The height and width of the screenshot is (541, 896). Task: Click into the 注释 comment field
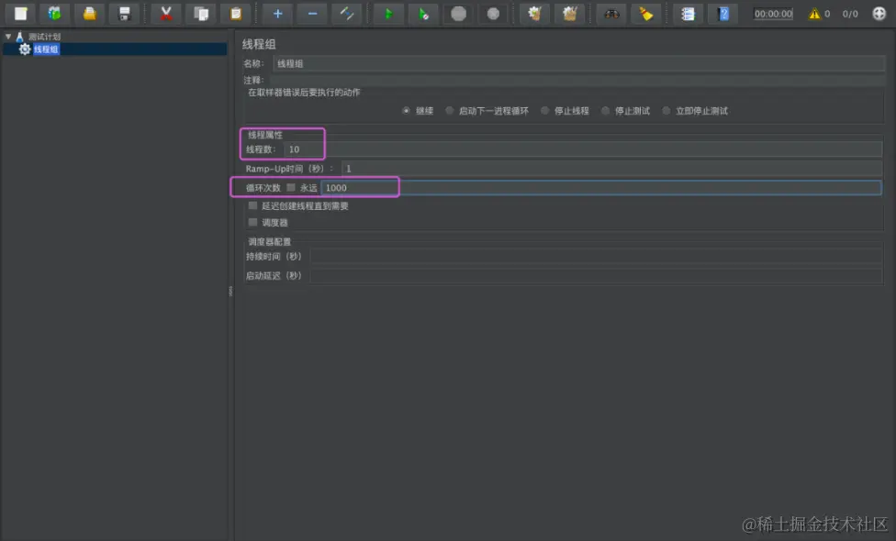[x=577, y=80]
